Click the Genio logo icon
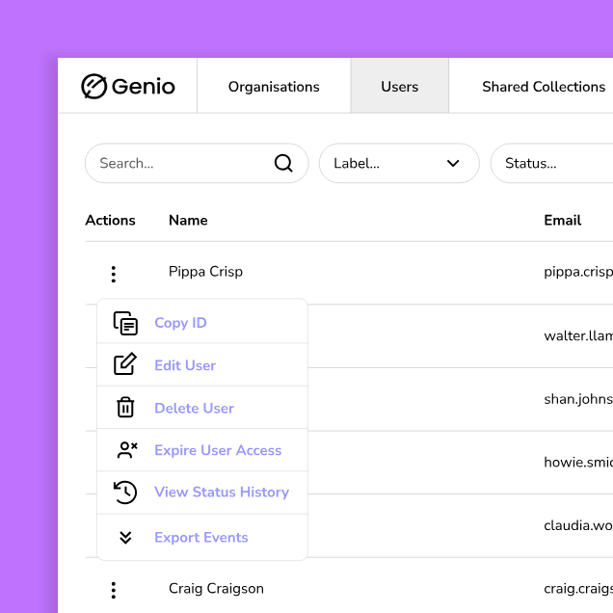Screen dimensions: 613x613 (93, 87)
